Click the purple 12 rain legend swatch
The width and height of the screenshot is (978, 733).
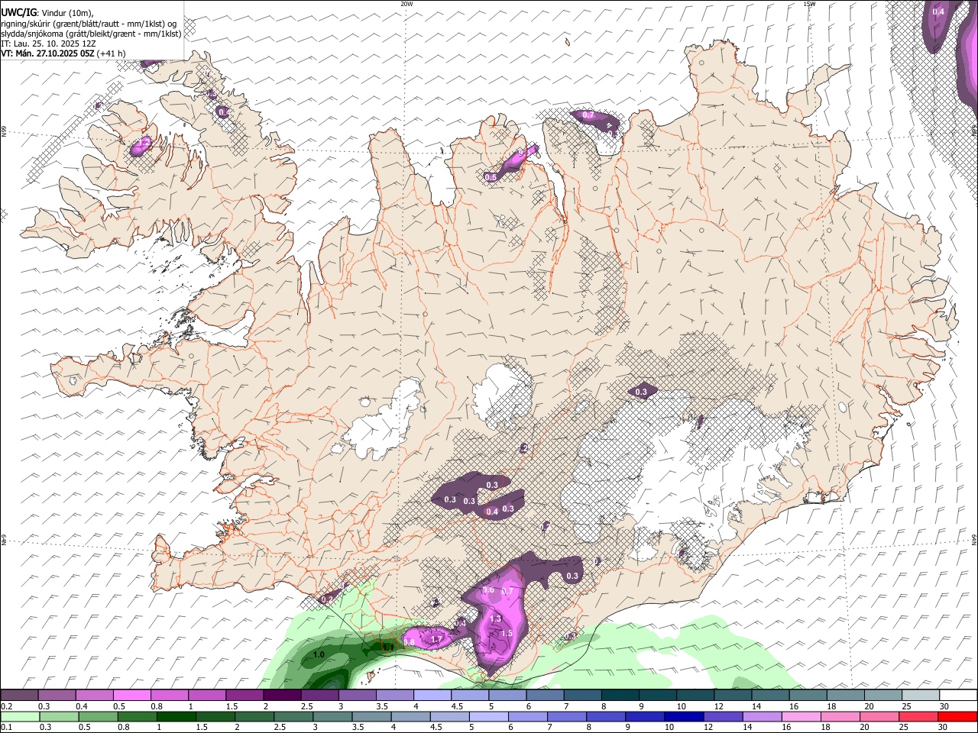click(x=724, y=716)
